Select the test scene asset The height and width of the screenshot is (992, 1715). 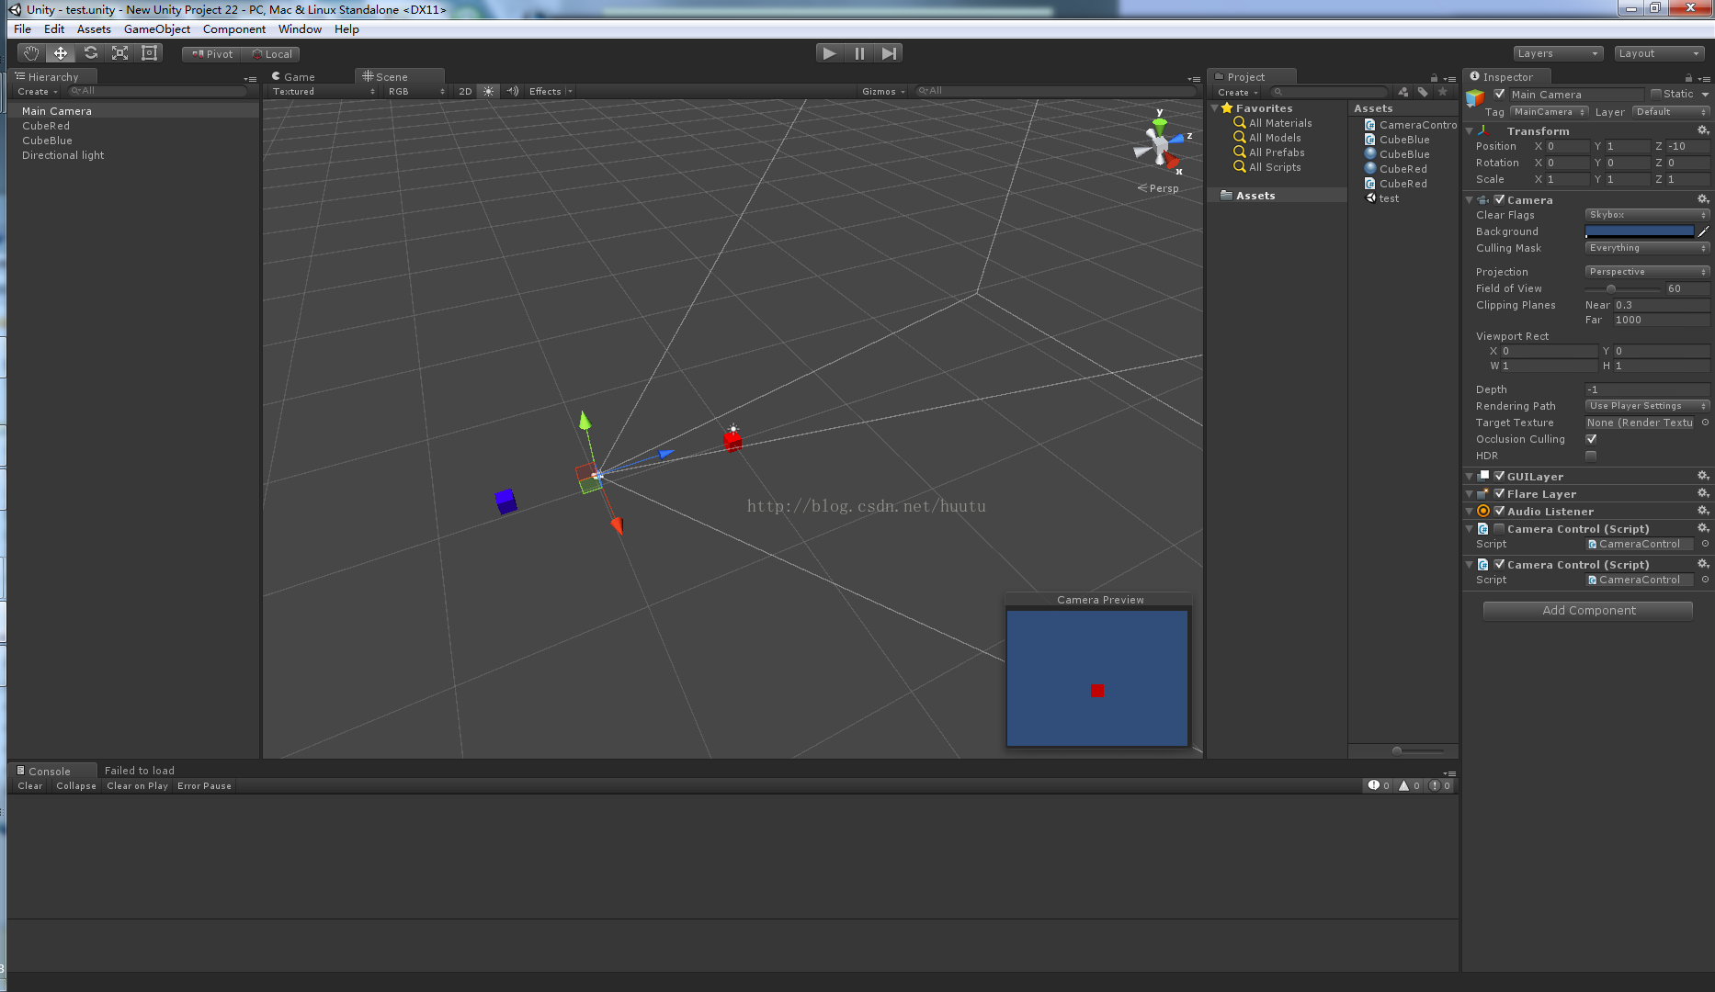point(1381,198)
